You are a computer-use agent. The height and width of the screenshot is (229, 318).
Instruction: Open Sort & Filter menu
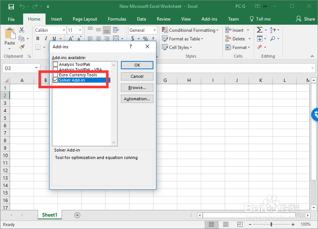coord(275,30)
